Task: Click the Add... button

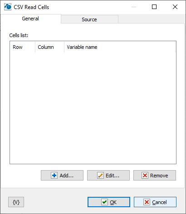Action: coord(62,176)
